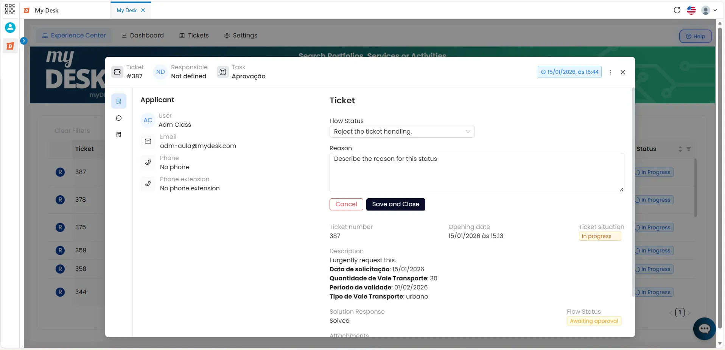This screenshot has height=350, width=725.
Task: Click the In progress ticket situation badge
Action: [600, 236]
